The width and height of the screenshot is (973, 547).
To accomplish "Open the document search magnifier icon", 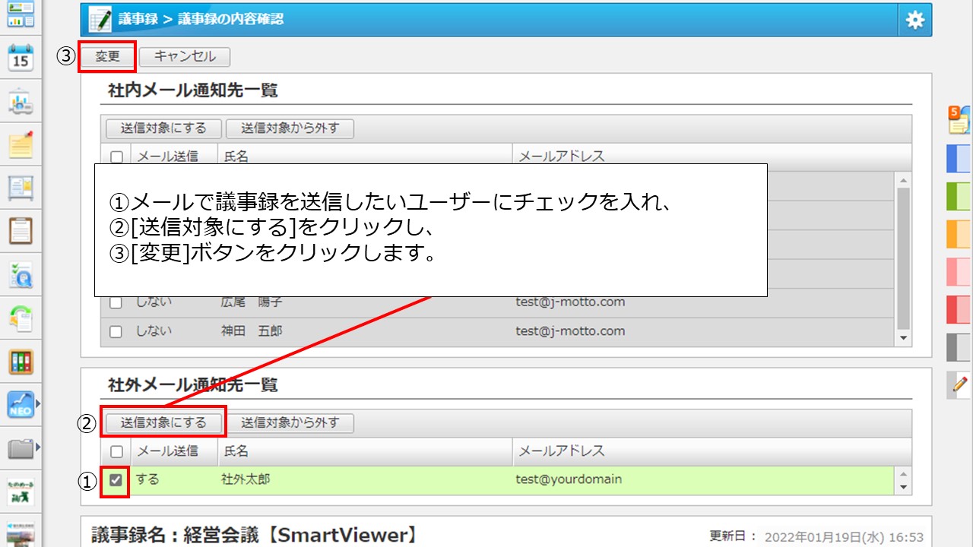I will [x=21, y=274].
